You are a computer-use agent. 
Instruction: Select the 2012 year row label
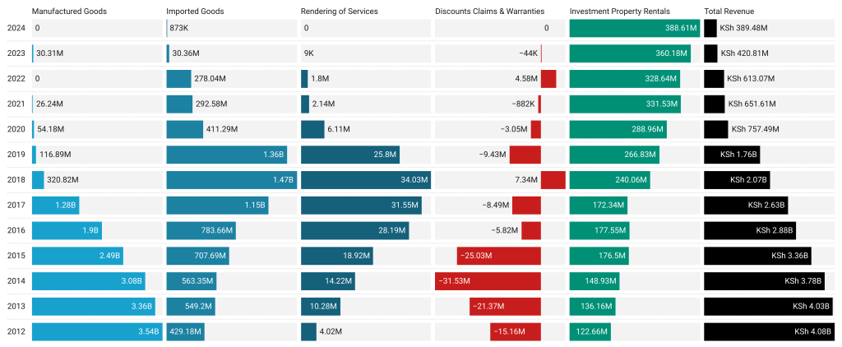16,331
